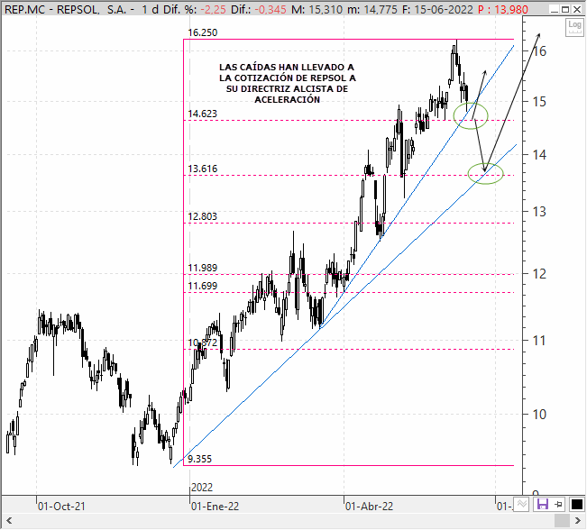Click the 01-Abr-22 date axis label
The width and height of the screenshot is (587, 530).
[x=369, y=507]
